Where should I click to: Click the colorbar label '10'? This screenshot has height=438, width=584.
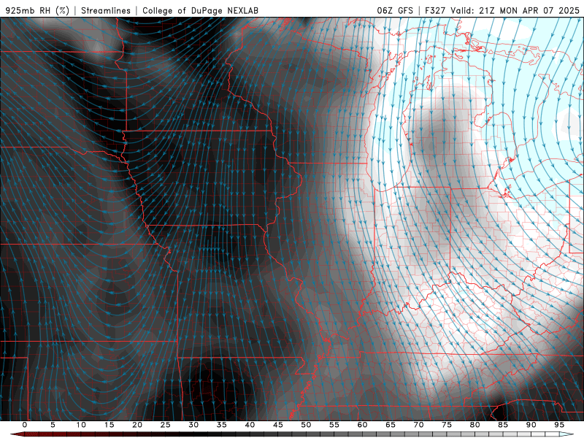point(81,425)
